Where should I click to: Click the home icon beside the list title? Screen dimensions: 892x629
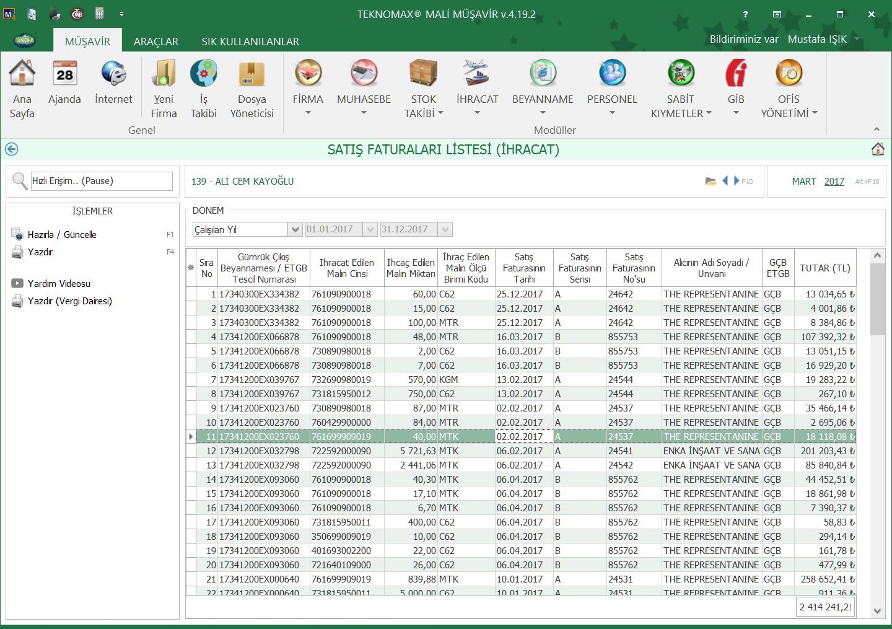click(878, 149)
